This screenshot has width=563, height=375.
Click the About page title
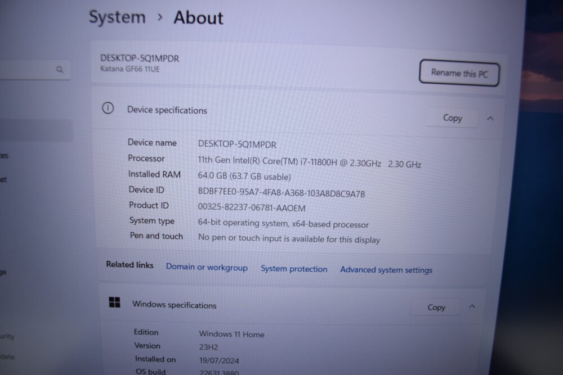tap(198, 18)
